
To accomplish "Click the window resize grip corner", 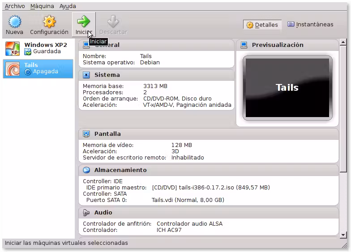I will click(344, 246).
